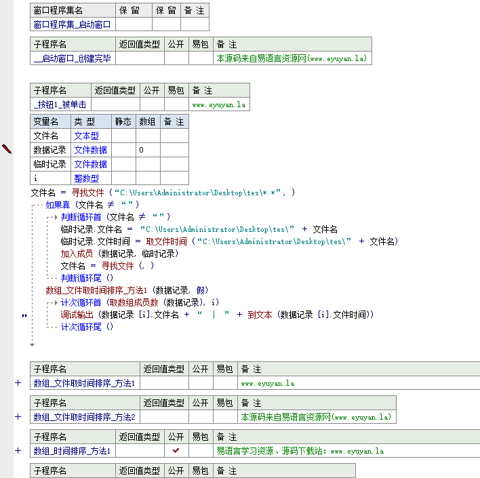
Task: Click the 公开 cell of 数组_文件取时间排序_方法2
Action: pyautogui.click(x=201, y=417)
